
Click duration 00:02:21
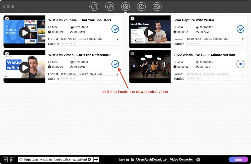[x=57, y=67]
